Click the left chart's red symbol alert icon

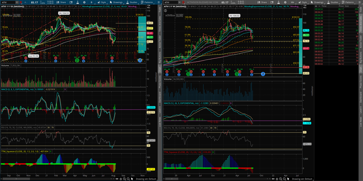[x=21, y=2]
